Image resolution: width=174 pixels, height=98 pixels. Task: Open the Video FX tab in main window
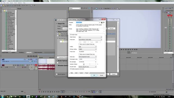coord(29,53)
